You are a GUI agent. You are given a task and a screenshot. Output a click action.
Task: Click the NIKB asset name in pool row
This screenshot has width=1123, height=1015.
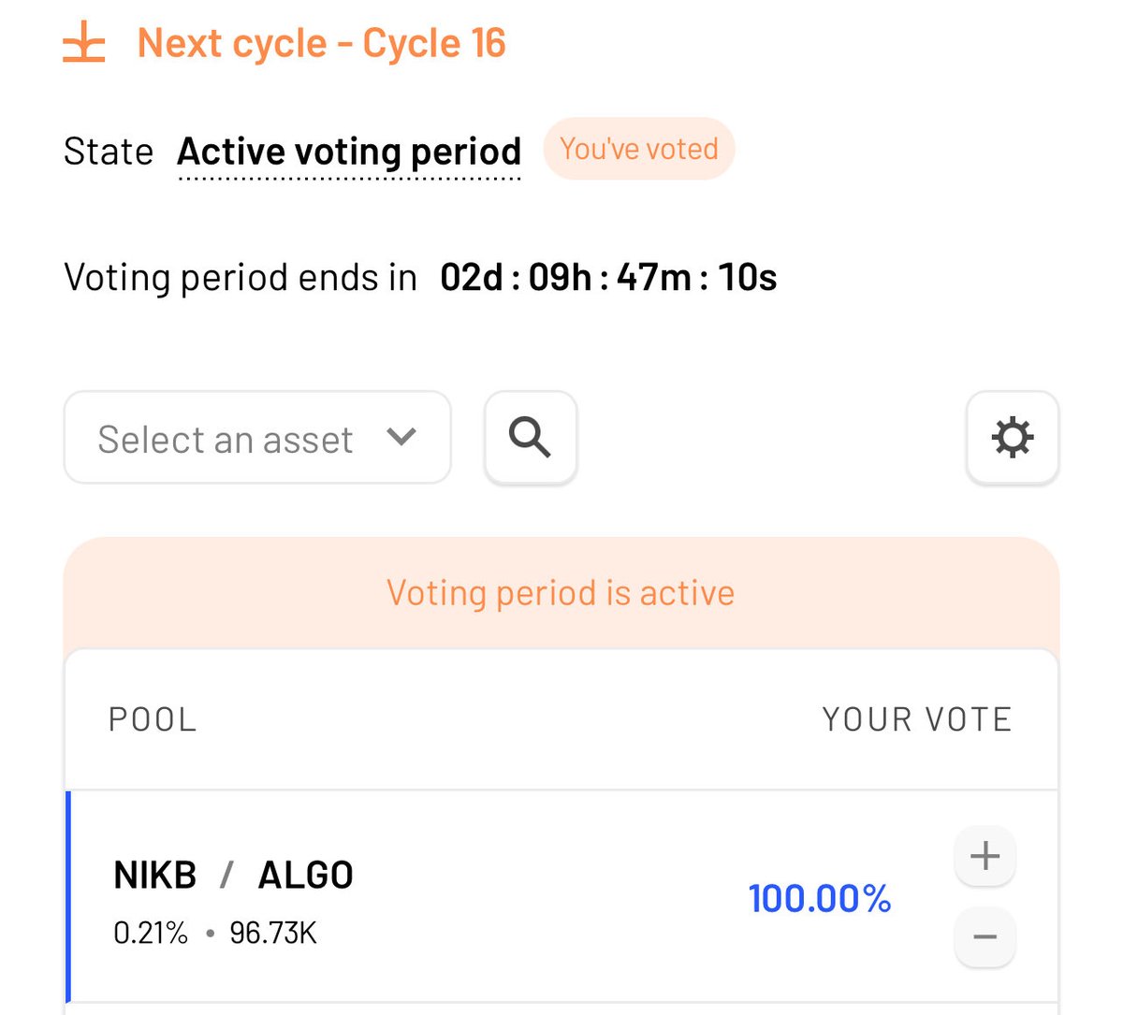tap(155, 876)
